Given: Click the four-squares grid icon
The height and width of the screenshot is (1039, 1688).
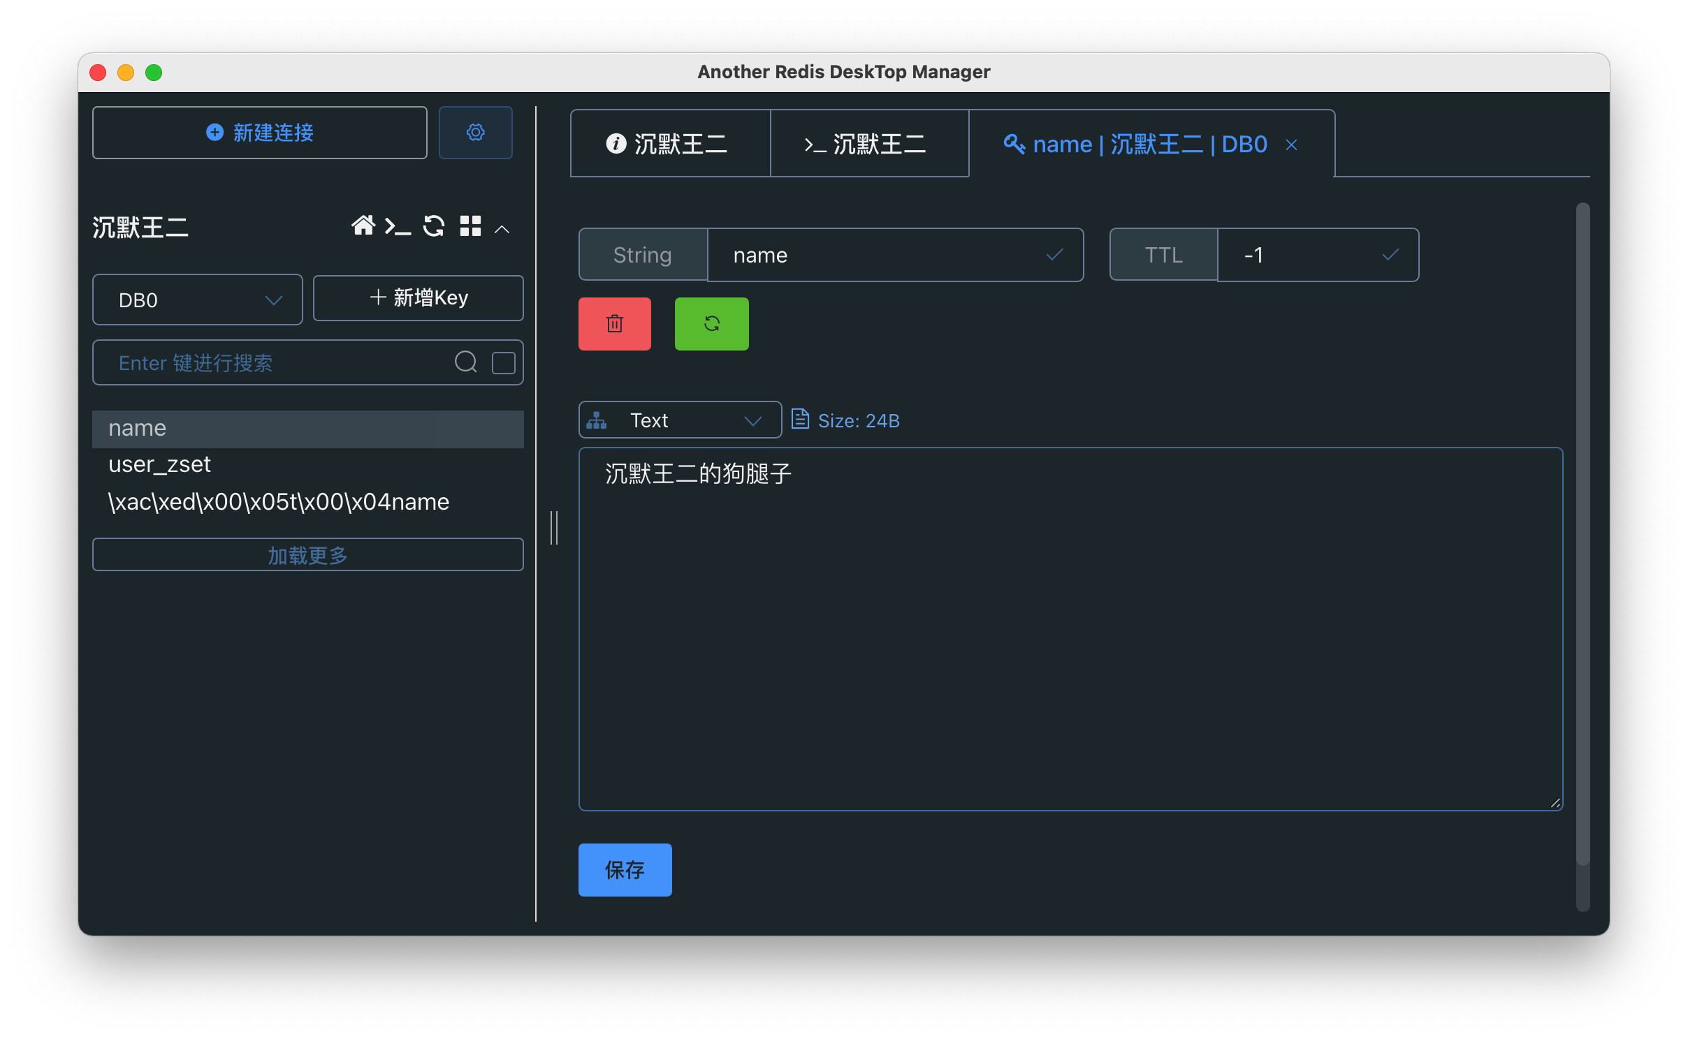Looking at the screenshot, I should [470, 226].
